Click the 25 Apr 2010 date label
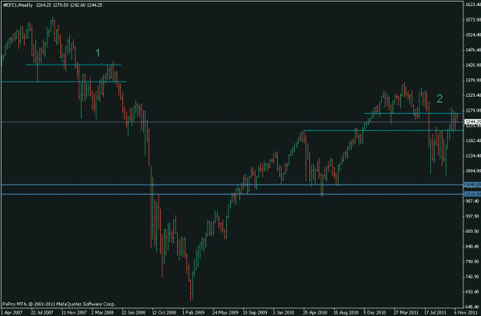This screenshot has width=481, height=316. coord(315,313)
